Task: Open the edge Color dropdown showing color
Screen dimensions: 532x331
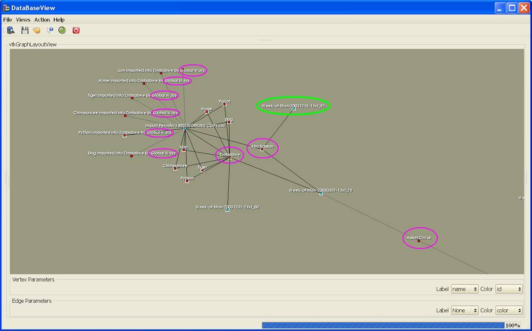Action: tap(509, 310)
